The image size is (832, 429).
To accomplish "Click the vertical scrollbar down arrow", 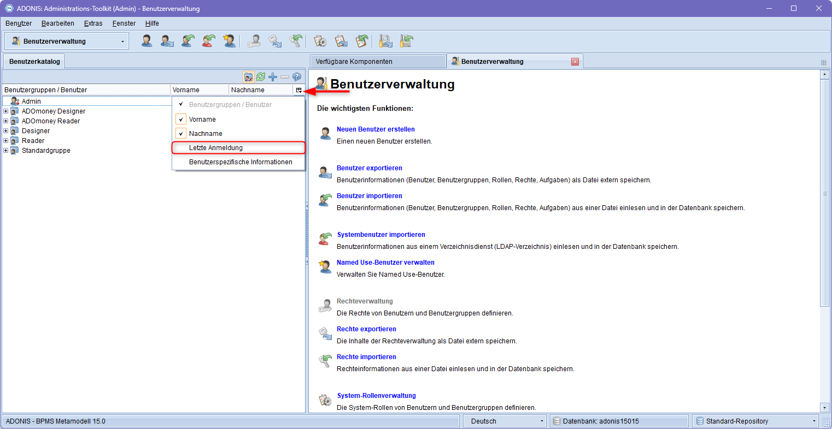I will [825, 407].
